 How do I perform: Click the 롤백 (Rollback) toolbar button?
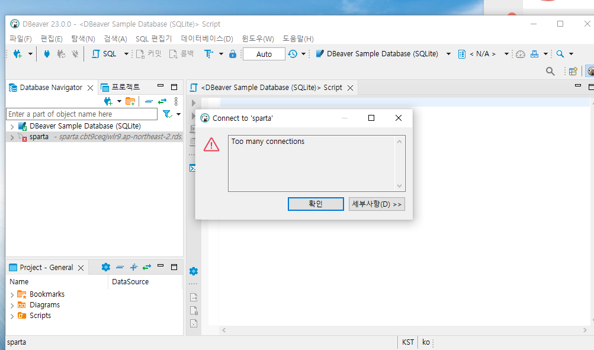point(181,54)
